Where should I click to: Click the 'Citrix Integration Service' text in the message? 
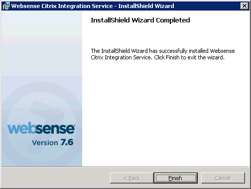pos(121,57)
